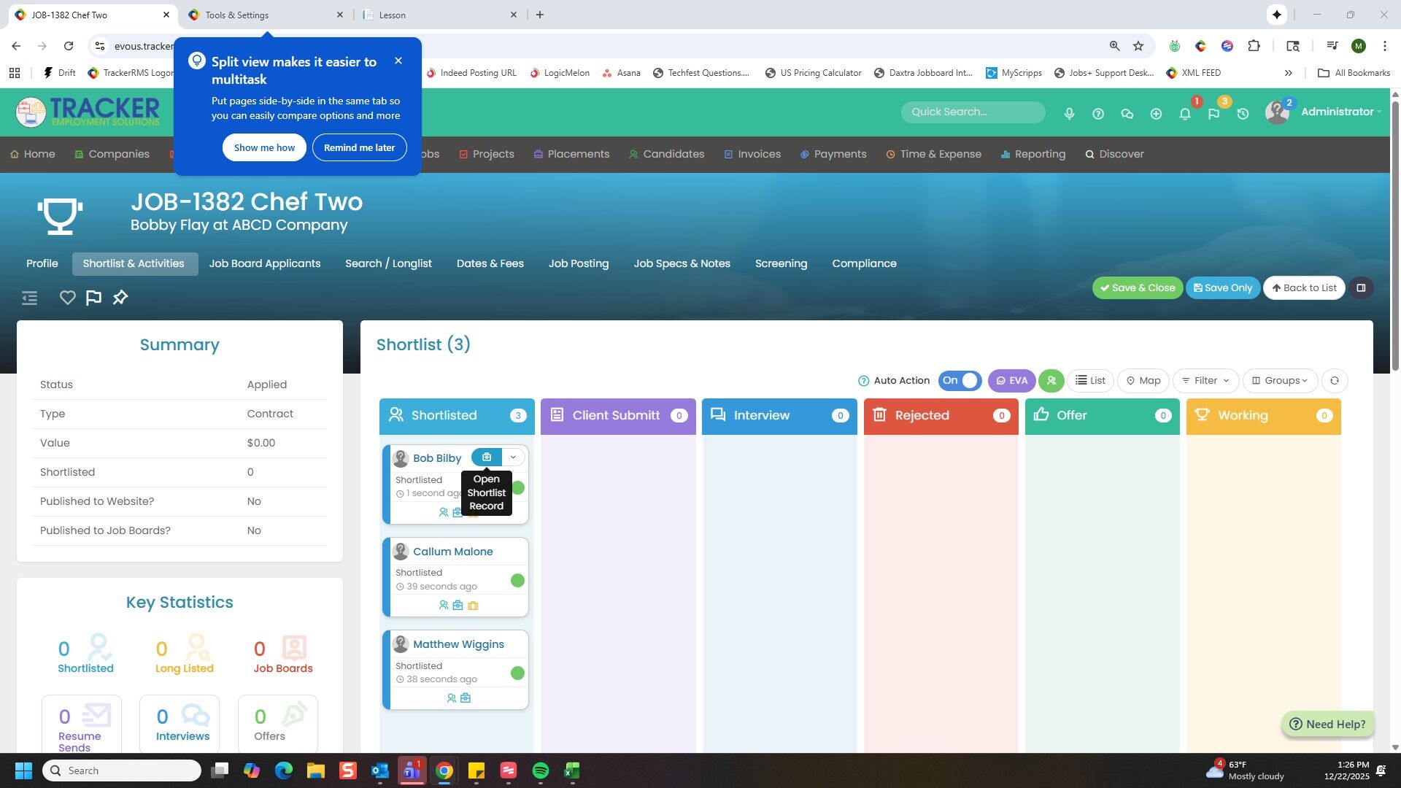Image resolution: width=1401 pixels, height=788 pixels.
Task: Click the flag icon below tabs
Action: coord(93,298)
